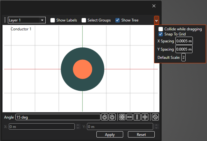207x141 pixels.
Task: Edit the Default Scale field
Action: pyautogui.click(x=183, y=58)
